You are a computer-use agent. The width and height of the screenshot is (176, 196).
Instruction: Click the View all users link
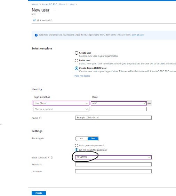coord(138,35)
